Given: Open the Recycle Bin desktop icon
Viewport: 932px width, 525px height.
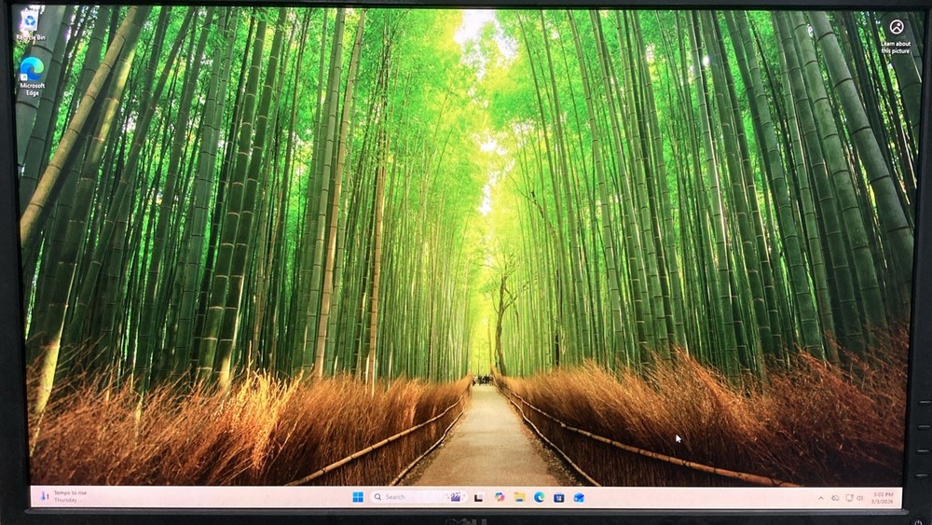Looking at the screenshot, I should click(x=30, y=24).
